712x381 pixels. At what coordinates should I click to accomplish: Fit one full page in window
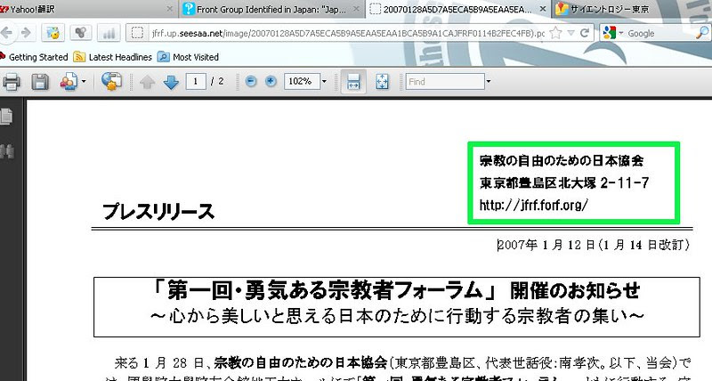(383, 82)
